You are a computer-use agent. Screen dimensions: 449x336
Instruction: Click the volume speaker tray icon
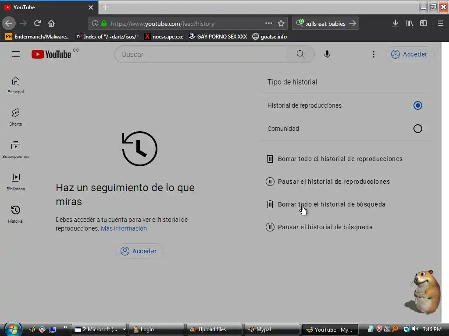coord(414,329)
